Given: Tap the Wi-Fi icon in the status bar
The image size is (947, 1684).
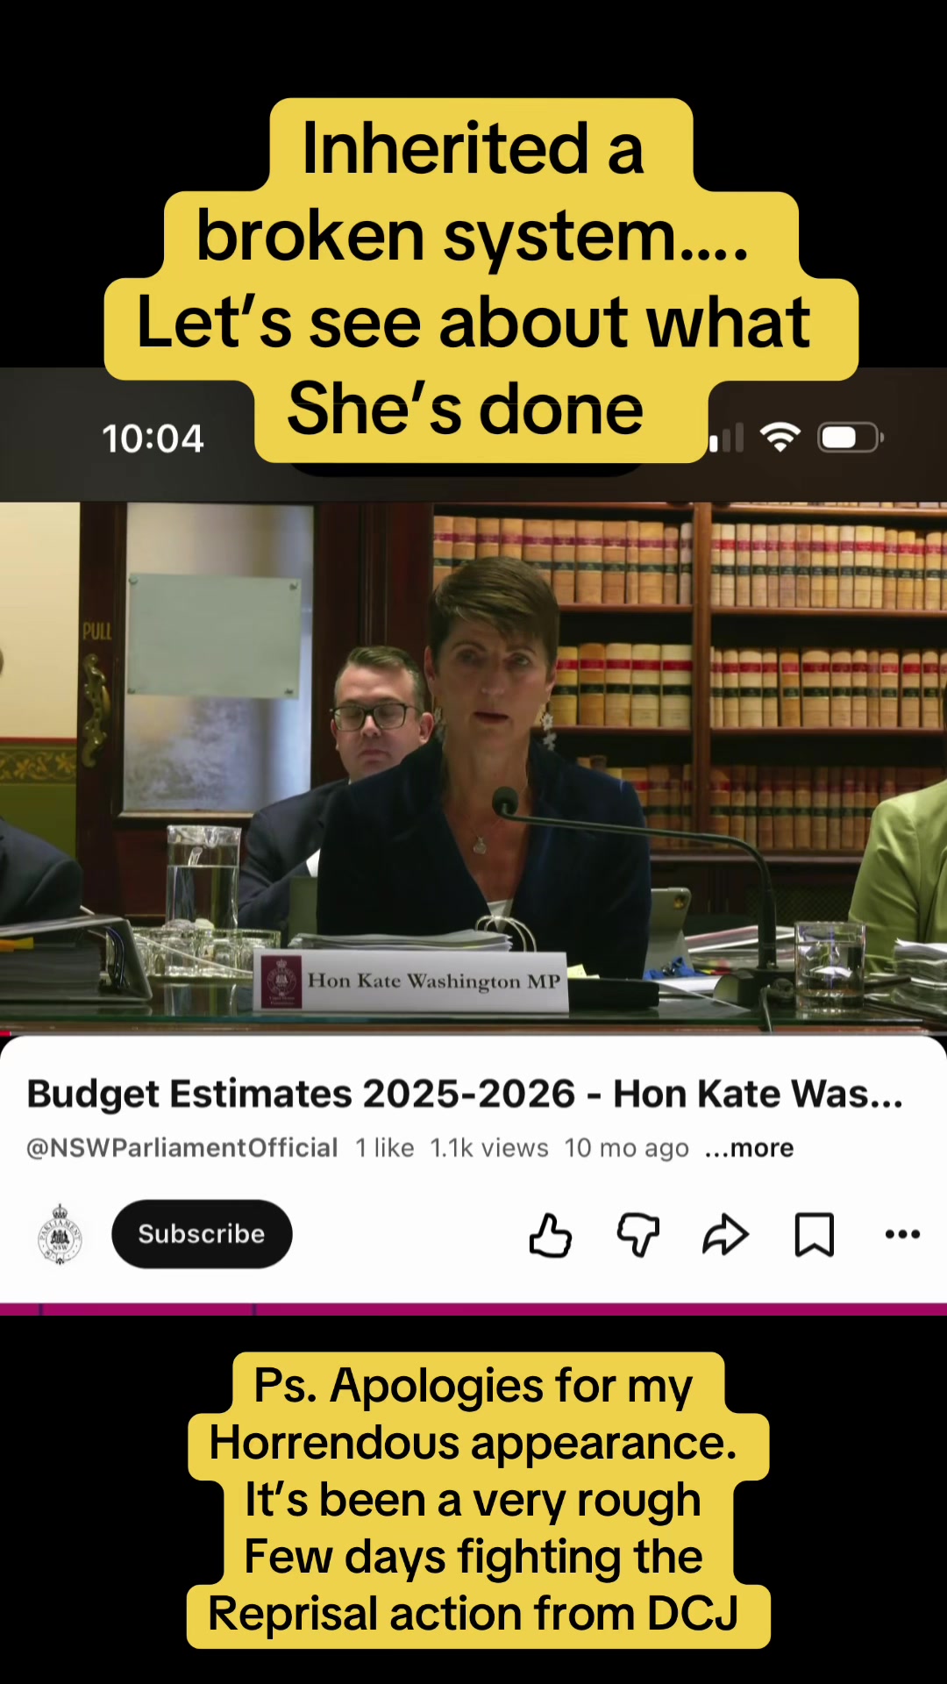Looking at the screenshot, I should click(x=780, y=437).
